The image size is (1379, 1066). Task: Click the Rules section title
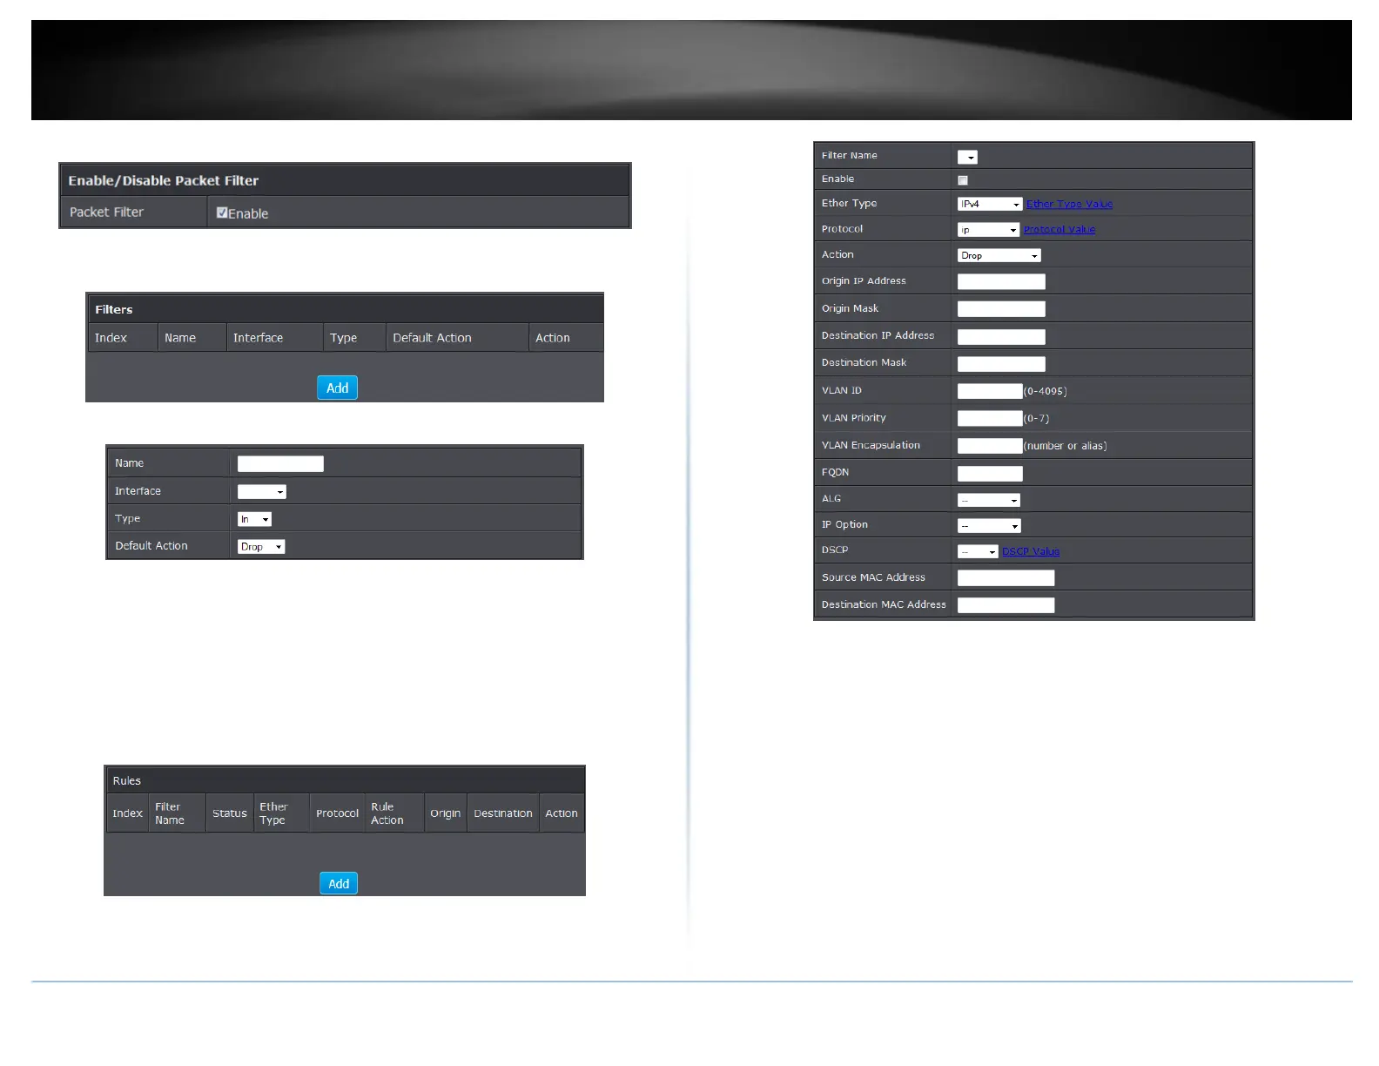126,781
